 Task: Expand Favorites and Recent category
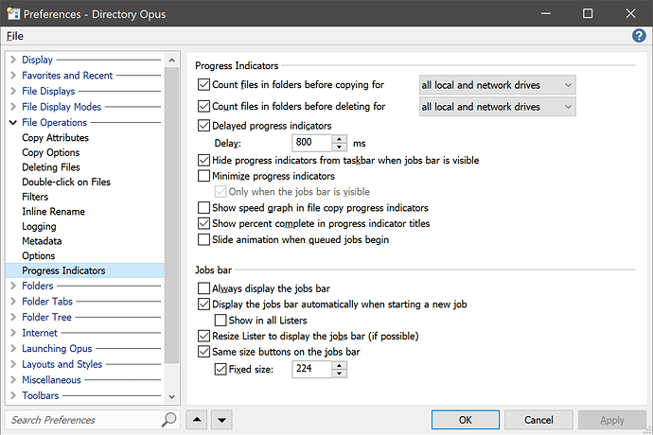tap(13, 75)
